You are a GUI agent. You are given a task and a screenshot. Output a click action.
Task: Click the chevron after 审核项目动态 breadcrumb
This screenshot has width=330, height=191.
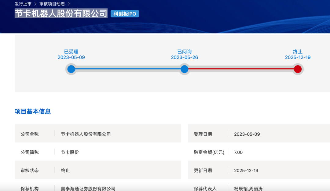[69, 4]
